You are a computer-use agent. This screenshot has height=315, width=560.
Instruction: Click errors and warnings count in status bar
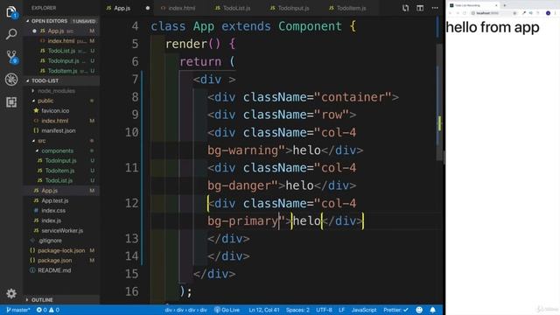click(x=48, y=310)
